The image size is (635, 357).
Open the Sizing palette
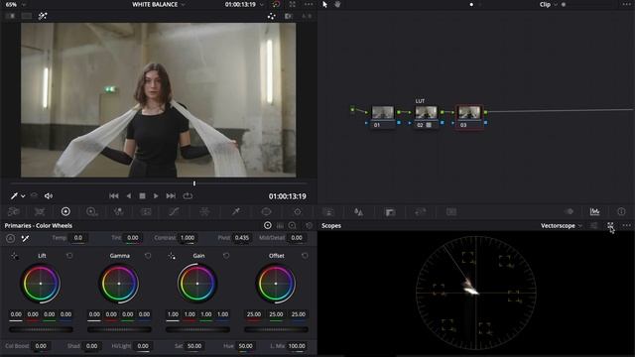tap(421, 211)
